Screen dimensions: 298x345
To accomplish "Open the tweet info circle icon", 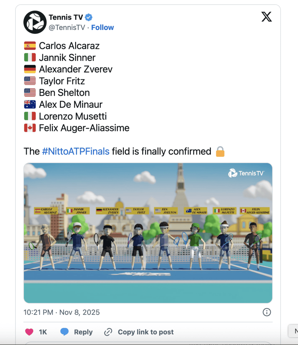I will coord(266,312).
